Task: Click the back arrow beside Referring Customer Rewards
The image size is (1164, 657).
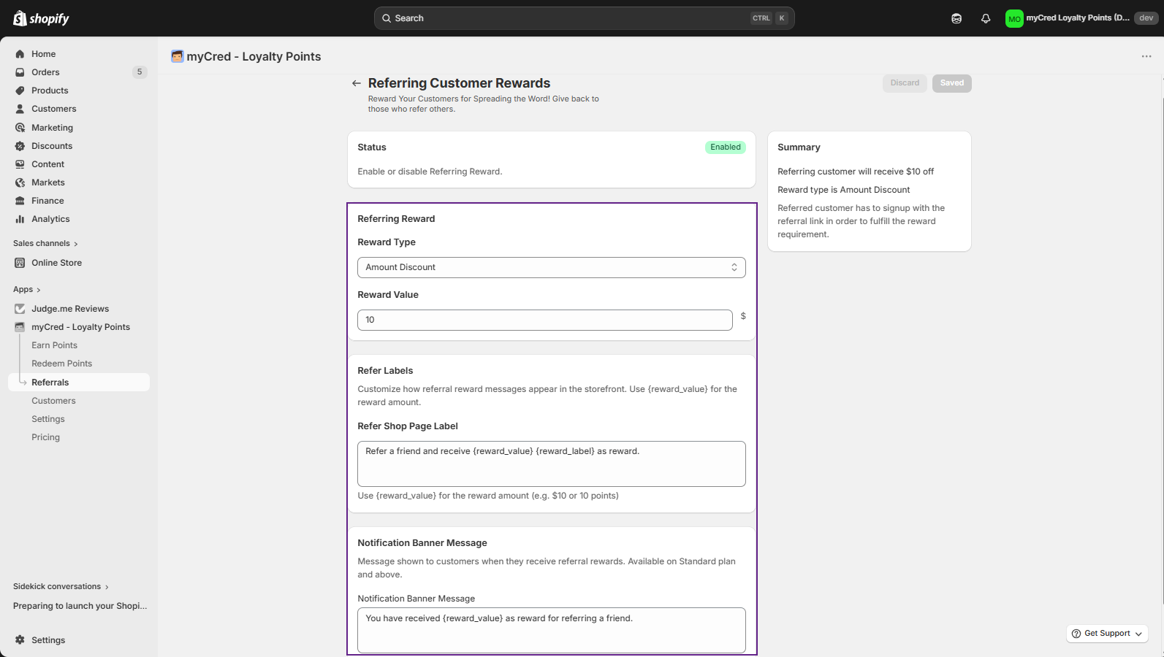Action: 356,83
